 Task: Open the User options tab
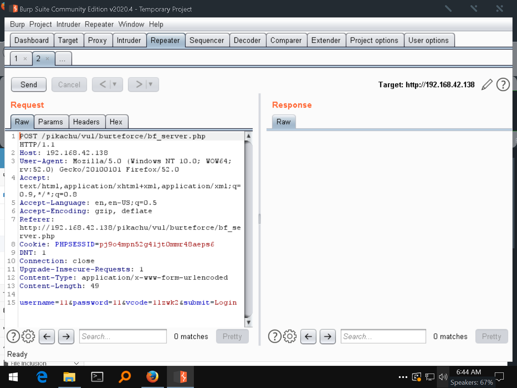[x=428, y=40]
